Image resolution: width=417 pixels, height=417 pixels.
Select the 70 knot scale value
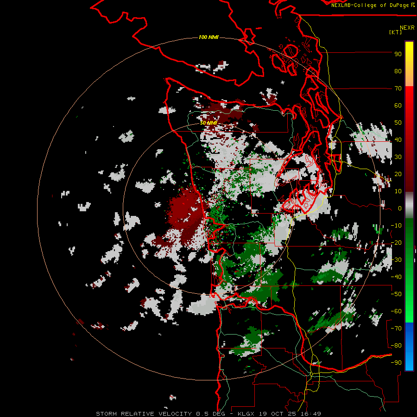[398, 88]
